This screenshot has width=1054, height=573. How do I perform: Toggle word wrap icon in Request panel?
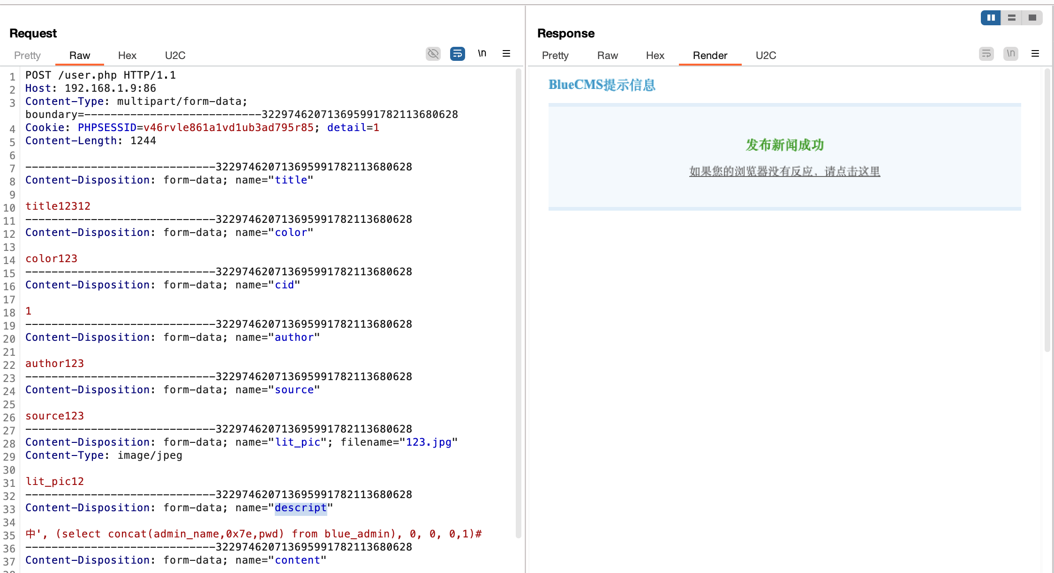[458, 54]
